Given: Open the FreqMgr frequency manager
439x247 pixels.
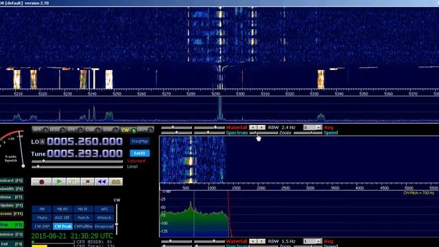Looking at the screenshot, I should tap(140, 141).
